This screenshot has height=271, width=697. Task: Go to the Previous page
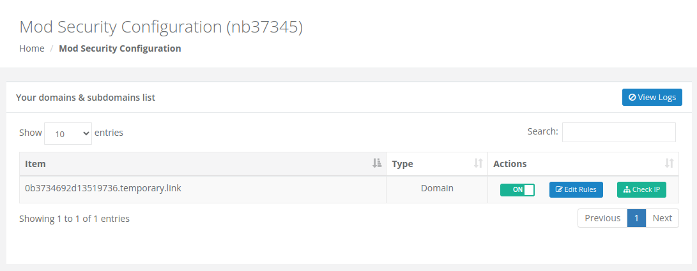tap(602, 218)
